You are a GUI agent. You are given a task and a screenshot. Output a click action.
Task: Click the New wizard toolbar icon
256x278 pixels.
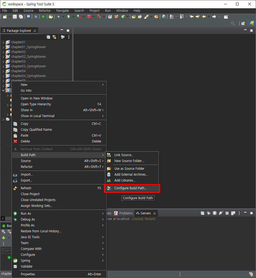(5, 17)
